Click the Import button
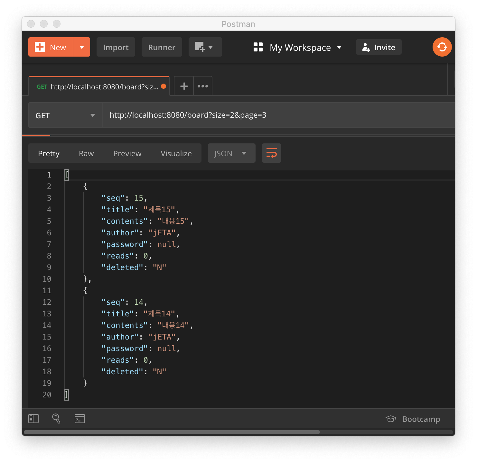477x463 pixels. [x=116, y=47]
